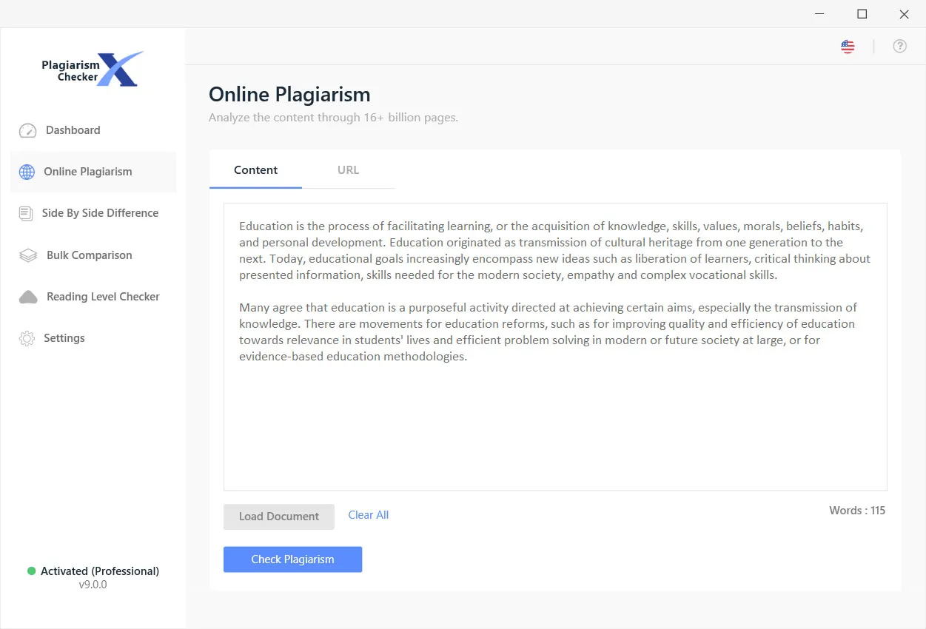
Task: Click the Clear All link
Action: click(x=368, y=514)
